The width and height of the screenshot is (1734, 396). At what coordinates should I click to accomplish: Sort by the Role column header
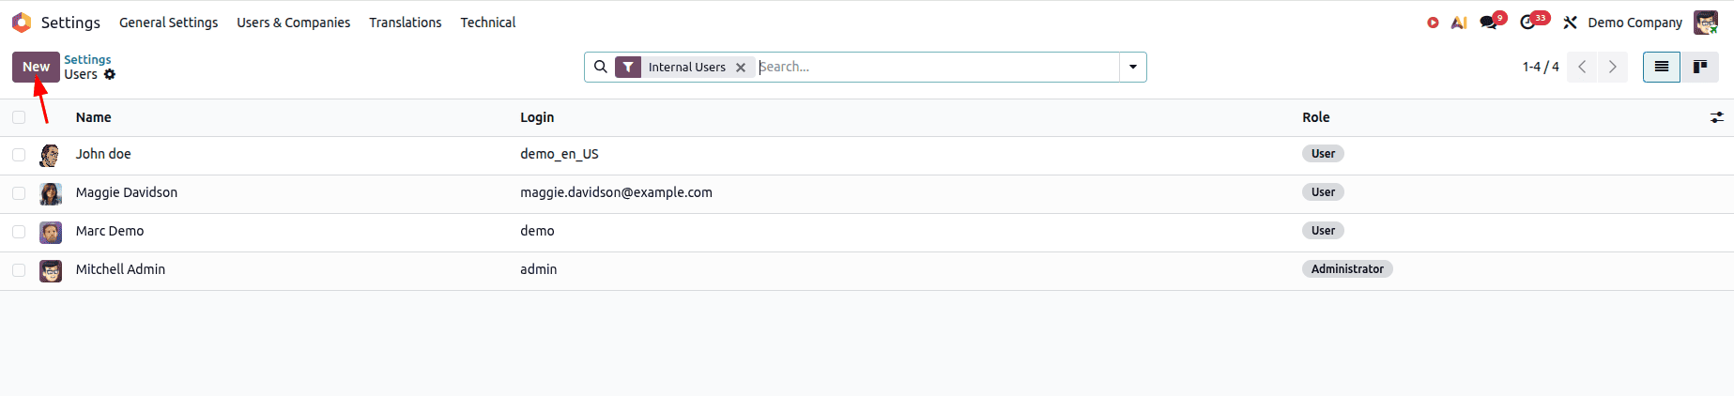point(1316,117)
